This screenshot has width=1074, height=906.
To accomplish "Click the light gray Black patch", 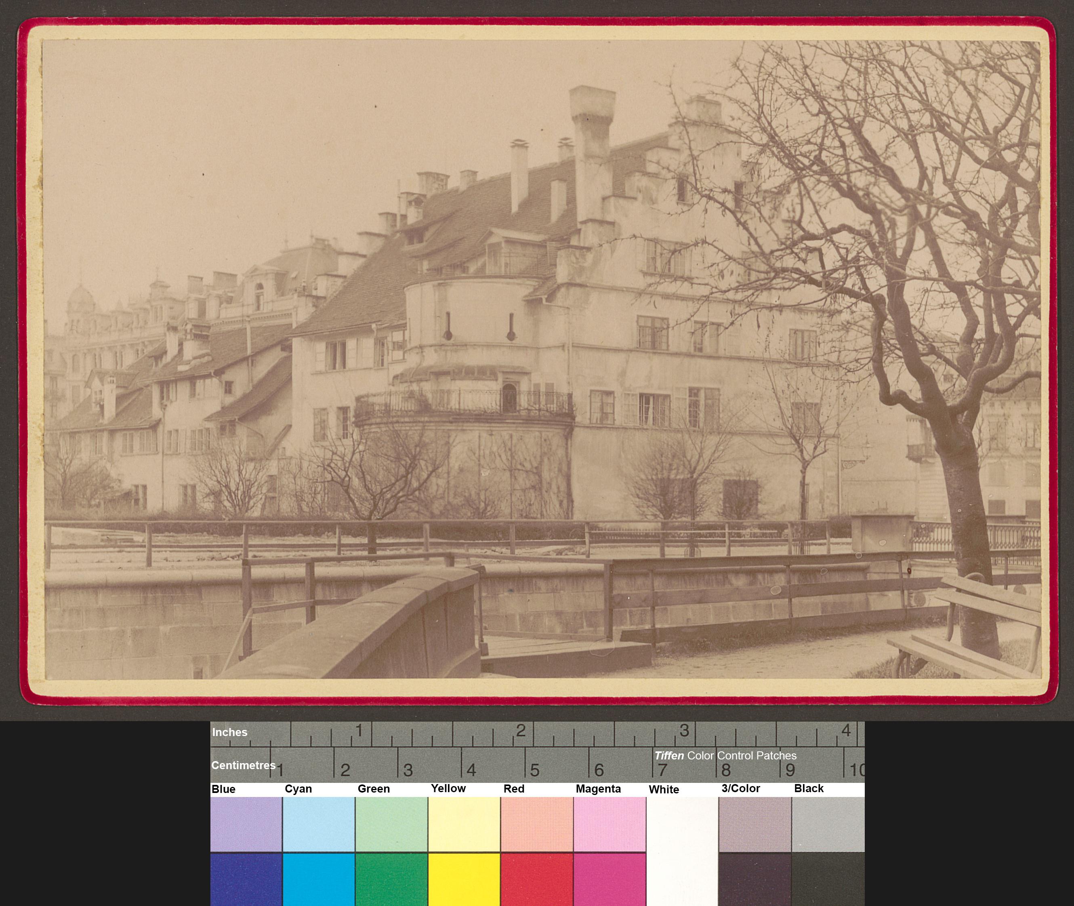I will (828, 824).
